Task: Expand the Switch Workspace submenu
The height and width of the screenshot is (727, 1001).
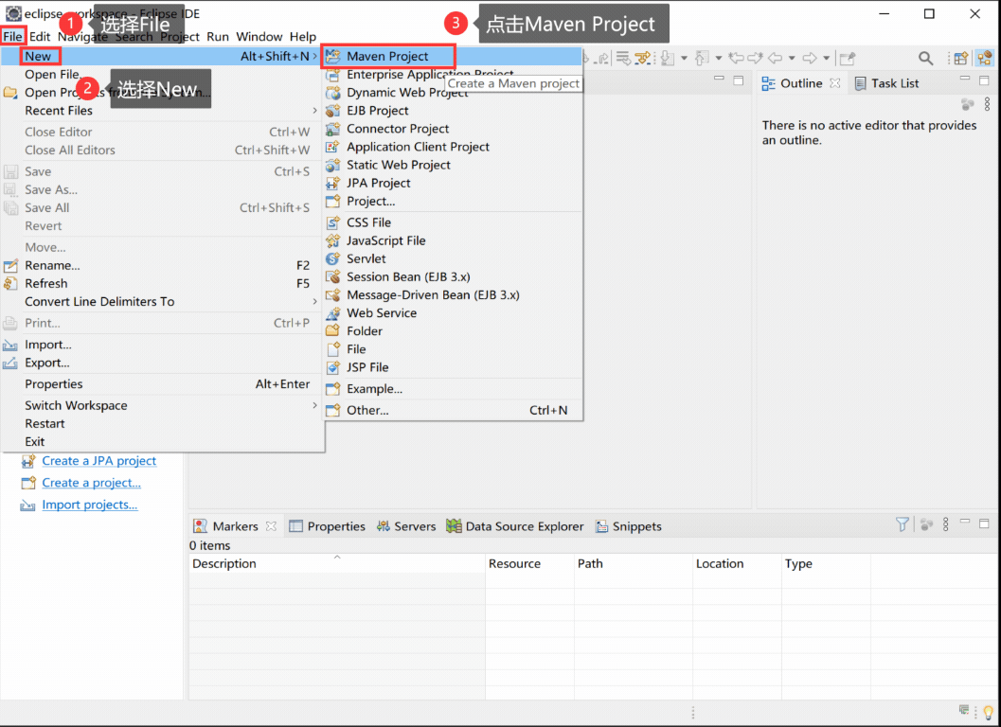Action: click(162, 405)
